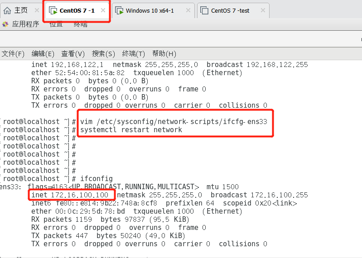362x258 pixels.
Task: Open the CentOS 7 -test tab
Action: point(233,10)
